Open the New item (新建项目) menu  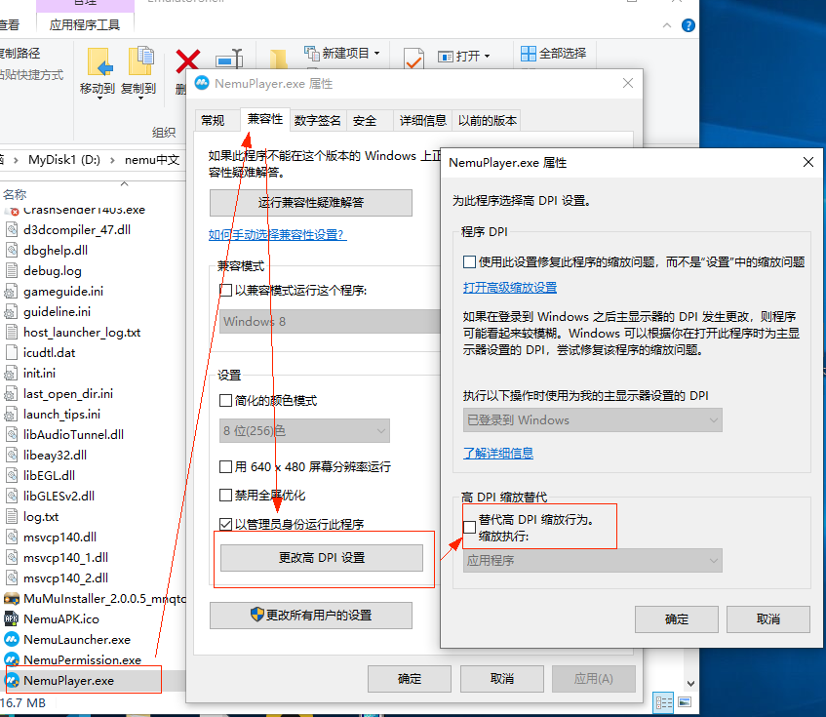(342, 54)
